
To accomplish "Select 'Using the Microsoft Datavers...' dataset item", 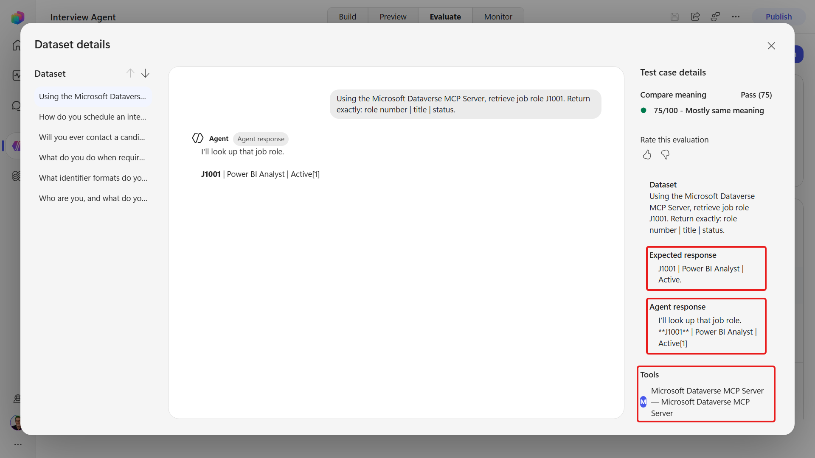I will (x=93, y=96).
